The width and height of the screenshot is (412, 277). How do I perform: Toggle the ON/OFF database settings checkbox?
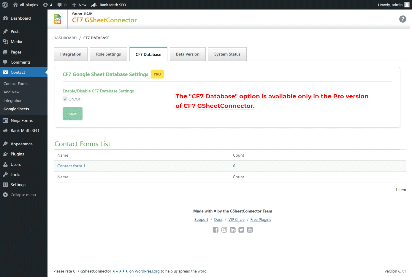coord(65,99)
